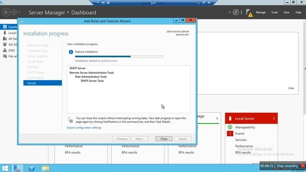Select Dashboard in the left navigation
The height and width of the screenshot is (172, 306).
pos(9,27)
